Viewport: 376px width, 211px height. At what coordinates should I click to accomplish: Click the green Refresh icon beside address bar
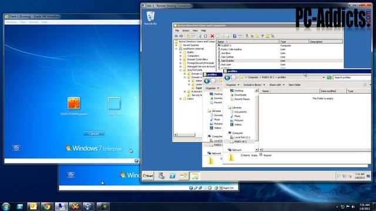[329, 77]
